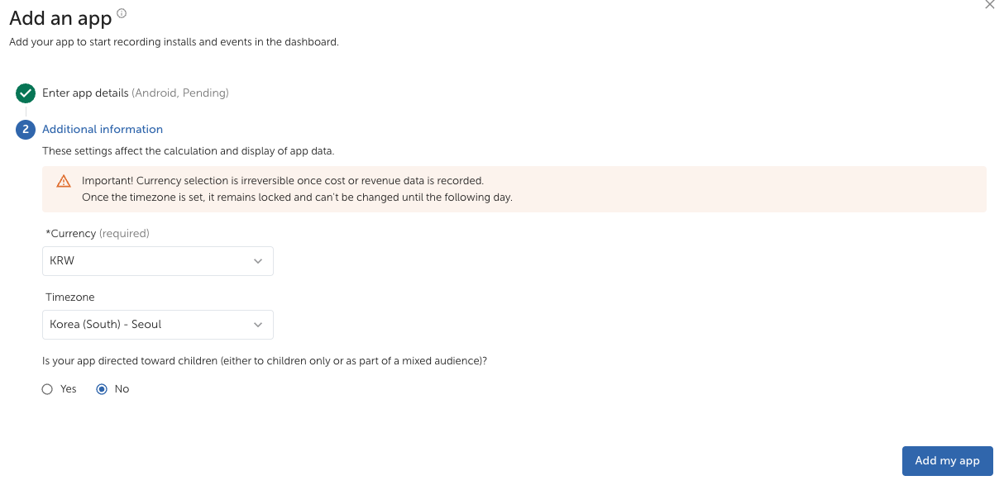Click the currency dropdown chevron arrow
This screenshot has width=1004, height=490.
tap(258, 261)
